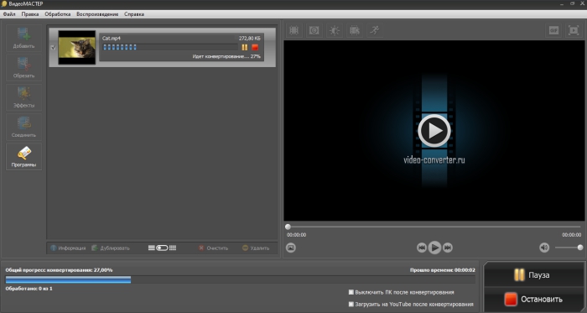587x313 pixels.
Task: Click the GIF creation icon
Action: tap(553, 30)
